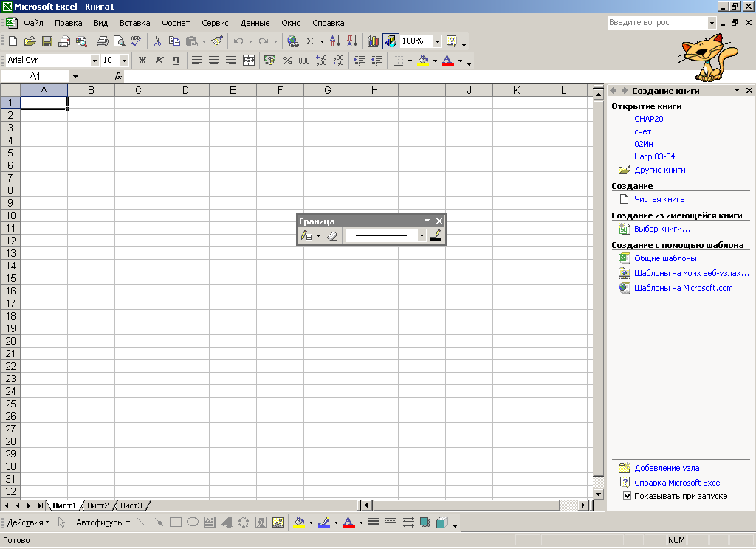Align text right
Image resolution: width=756 pixels, height=549 pixels.
231,61
